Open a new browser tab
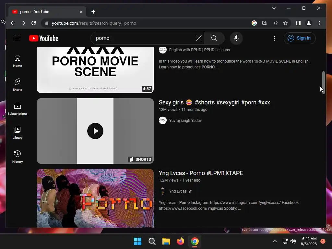332x249 pixels. (x=93, y=12)
